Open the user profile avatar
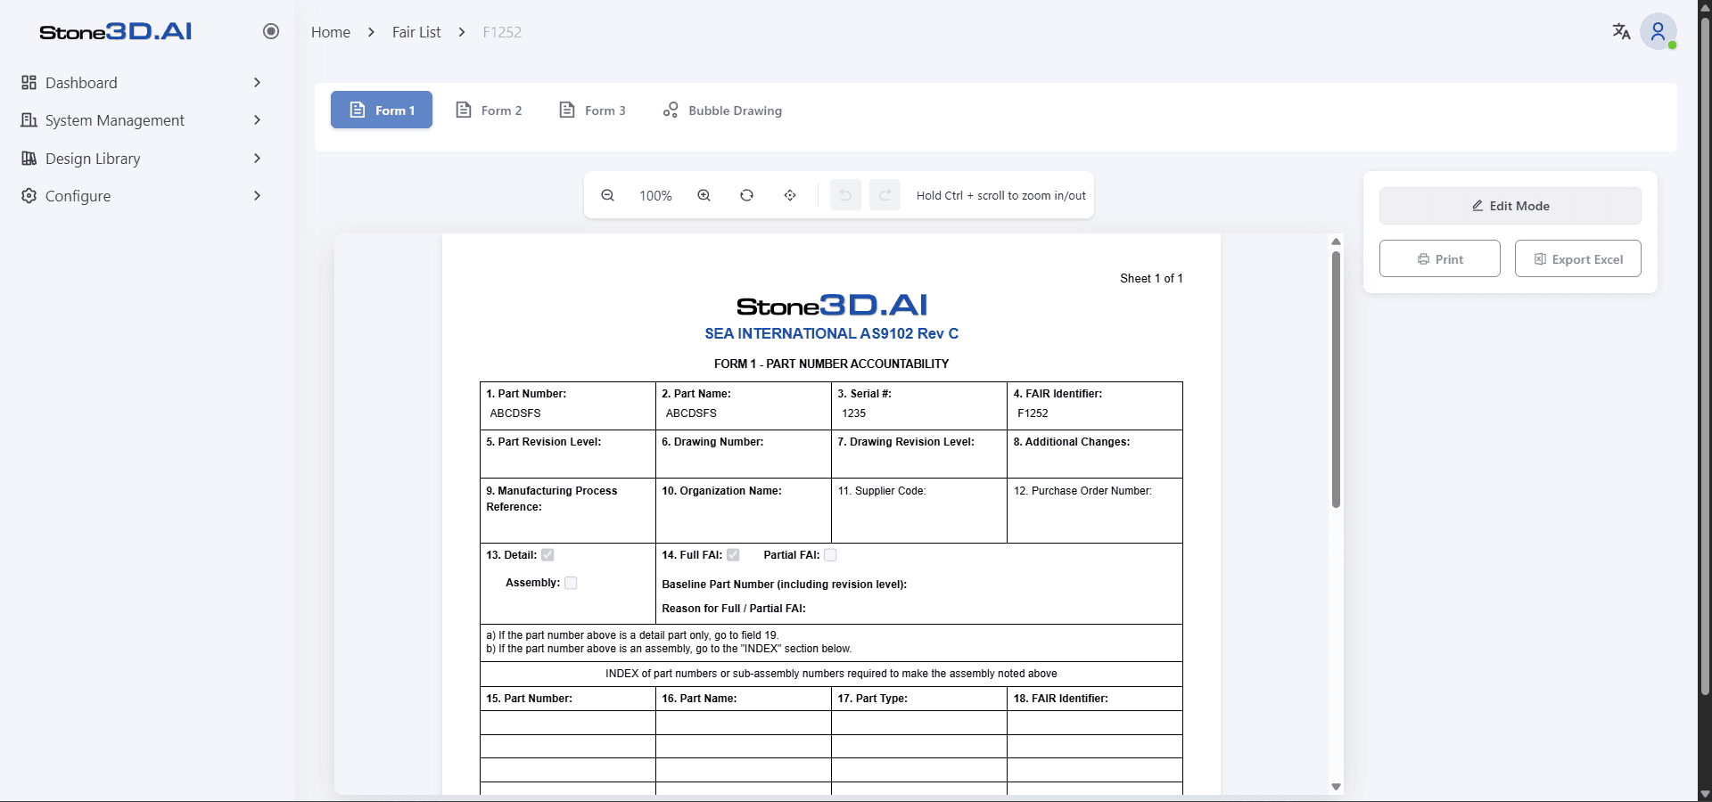Image resolution: width=1712 pixels, height=802 pixels. (1658, 32)
